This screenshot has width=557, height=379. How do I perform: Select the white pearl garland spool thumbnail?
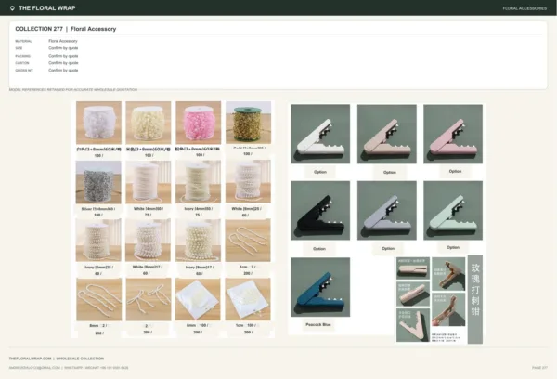pos(98,123)
